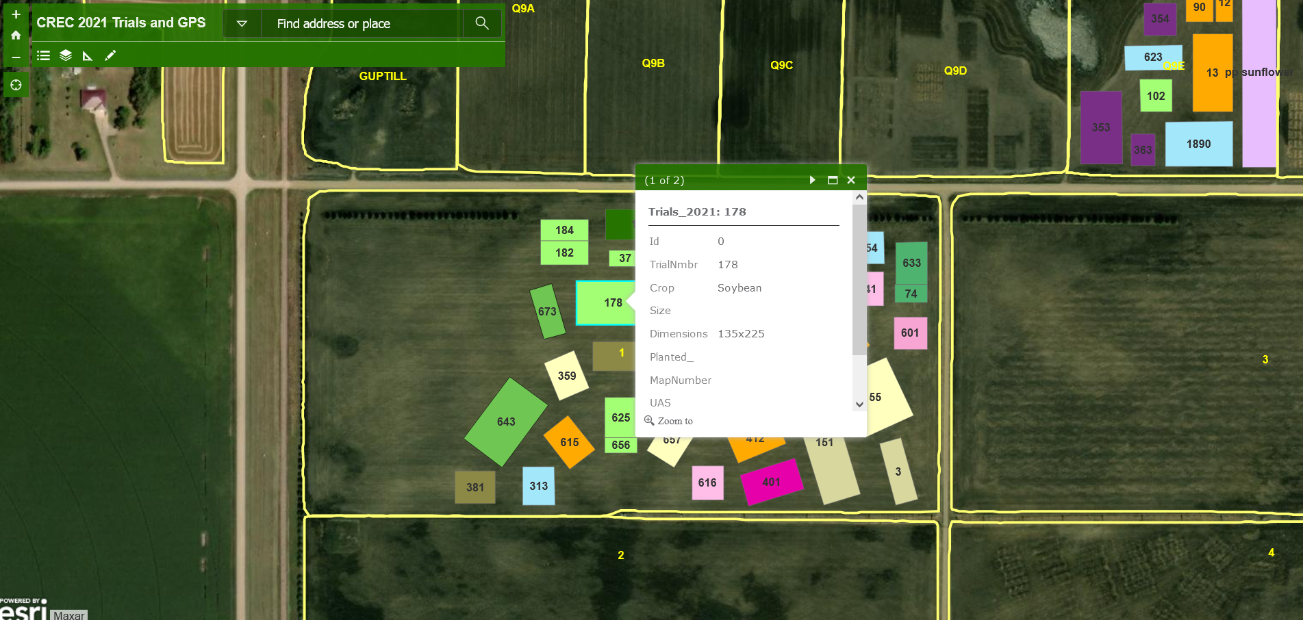This screenshot has width=1303, height=620.
Task: Open the search source dropdown arrow
Action: (x=242, y=23)
